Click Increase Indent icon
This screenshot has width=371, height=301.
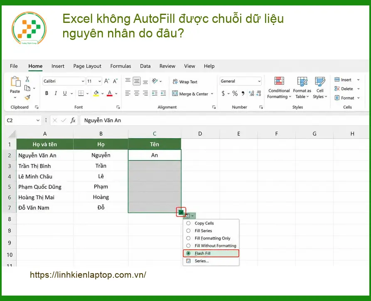[163, 93]
